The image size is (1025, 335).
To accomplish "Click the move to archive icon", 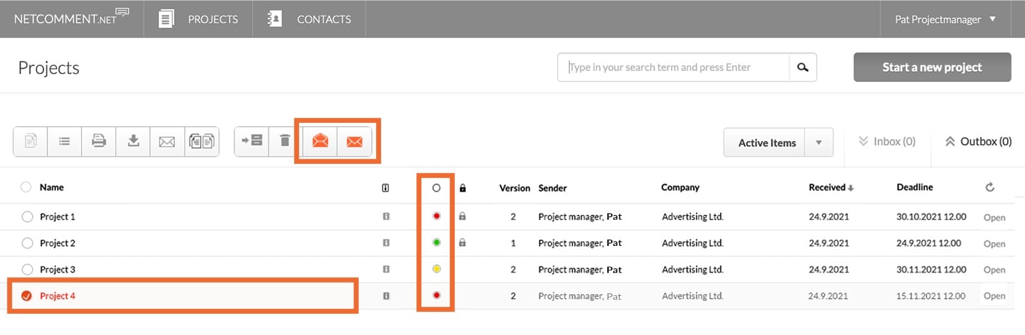I will coord(252,141).
